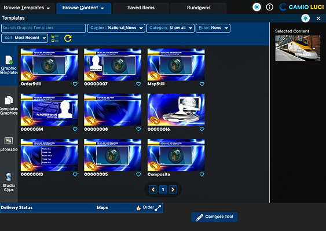Switch to list view layout icon
Viewport: 326px width, 231px height.
tap(55, 38)
